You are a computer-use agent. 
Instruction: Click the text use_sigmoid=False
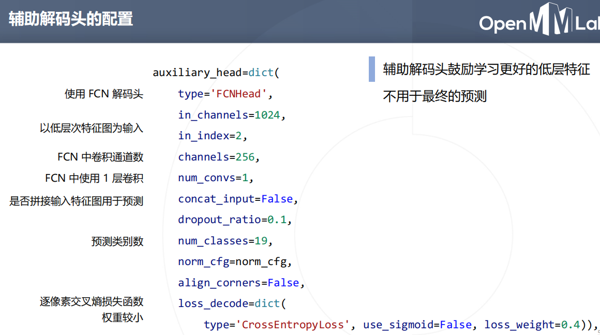pyautogui.click(x=417, y=325)
